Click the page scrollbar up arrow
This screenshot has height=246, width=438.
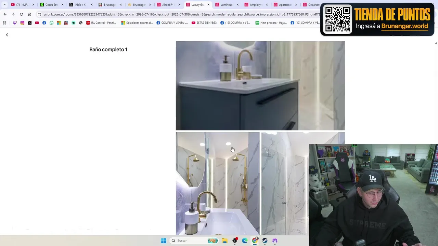436,43
